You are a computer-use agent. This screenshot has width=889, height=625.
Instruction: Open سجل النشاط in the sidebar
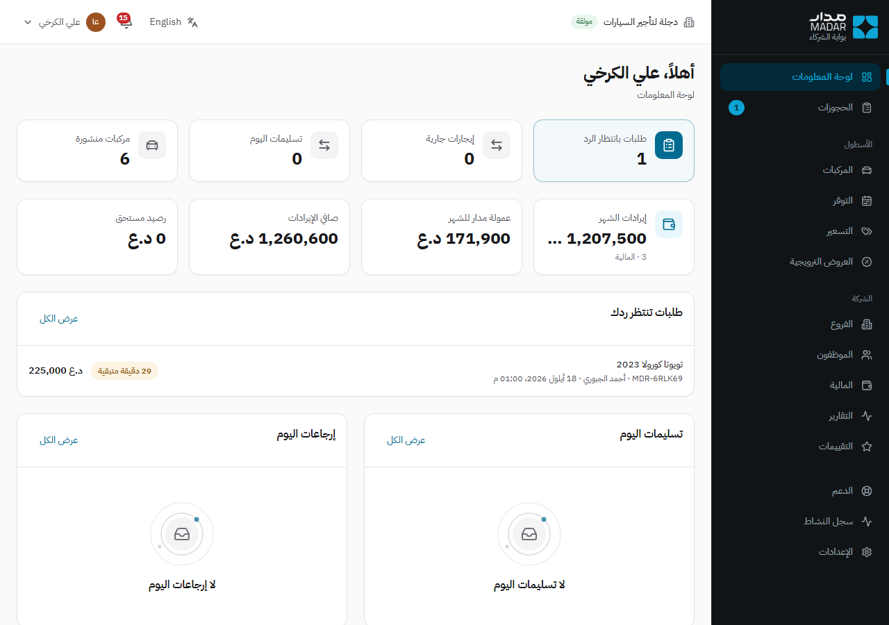800,522
